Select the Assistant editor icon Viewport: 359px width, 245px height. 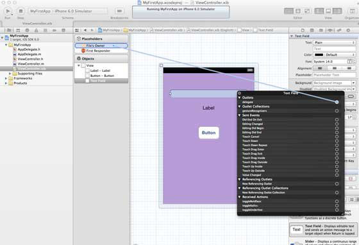click(x=298, y=11)
